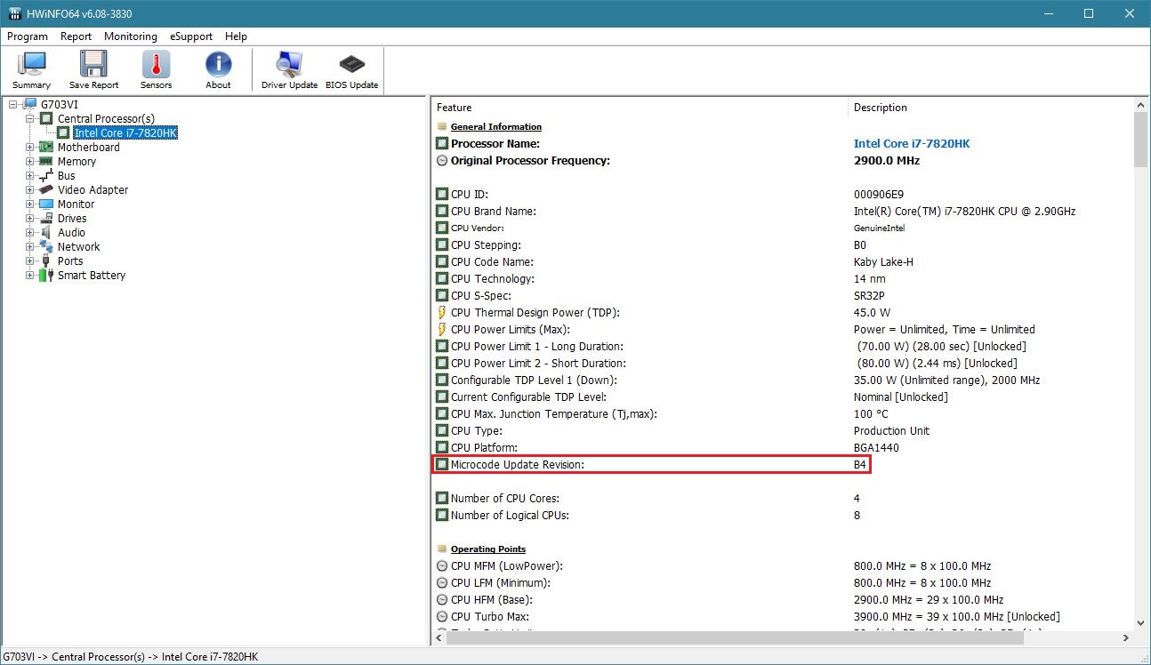Expand the Bus tree node
The height and width of the screenshot is (665, 1151).
[29, 175]
